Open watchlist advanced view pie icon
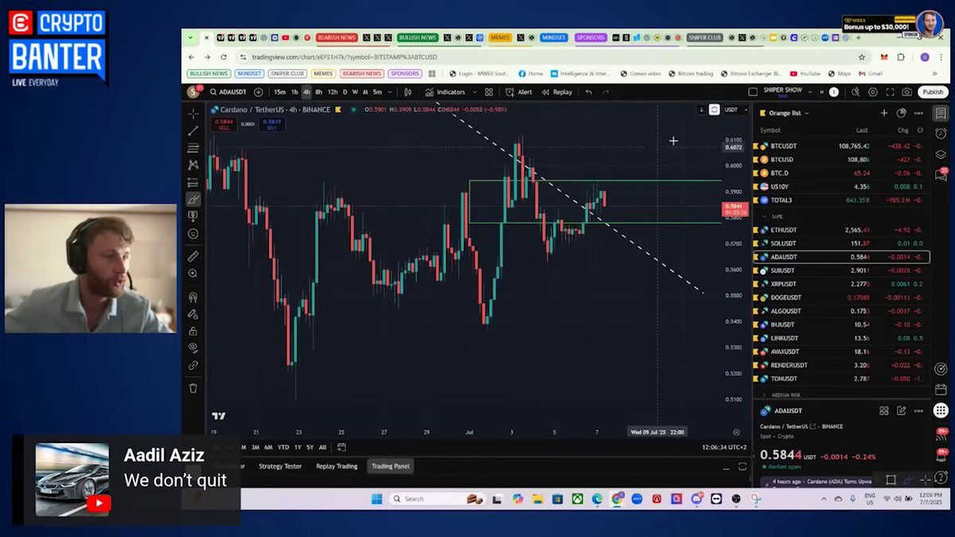 click(x=901, y=113)
